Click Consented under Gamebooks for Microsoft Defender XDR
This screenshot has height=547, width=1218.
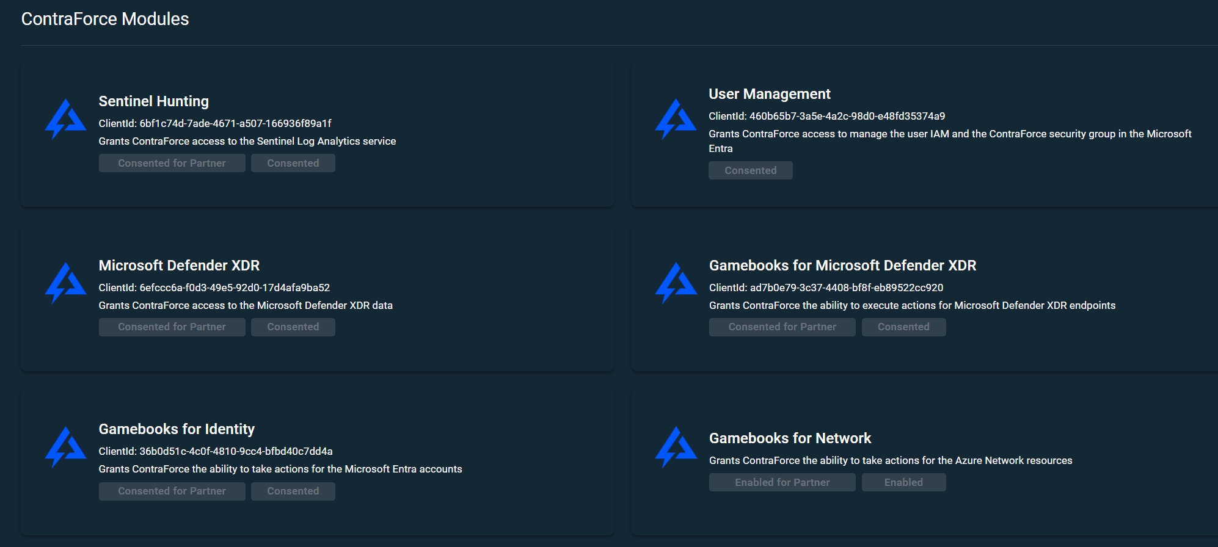point(903,327)
